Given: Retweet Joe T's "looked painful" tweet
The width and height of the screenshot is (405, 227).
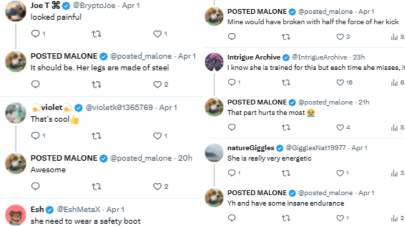Looking at the screenshot, I should (x=97, y=34).
